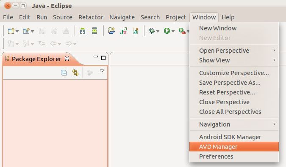The image size is (286, 167).
Task: Select the Package Explorer tab
Action: point(36,59)
